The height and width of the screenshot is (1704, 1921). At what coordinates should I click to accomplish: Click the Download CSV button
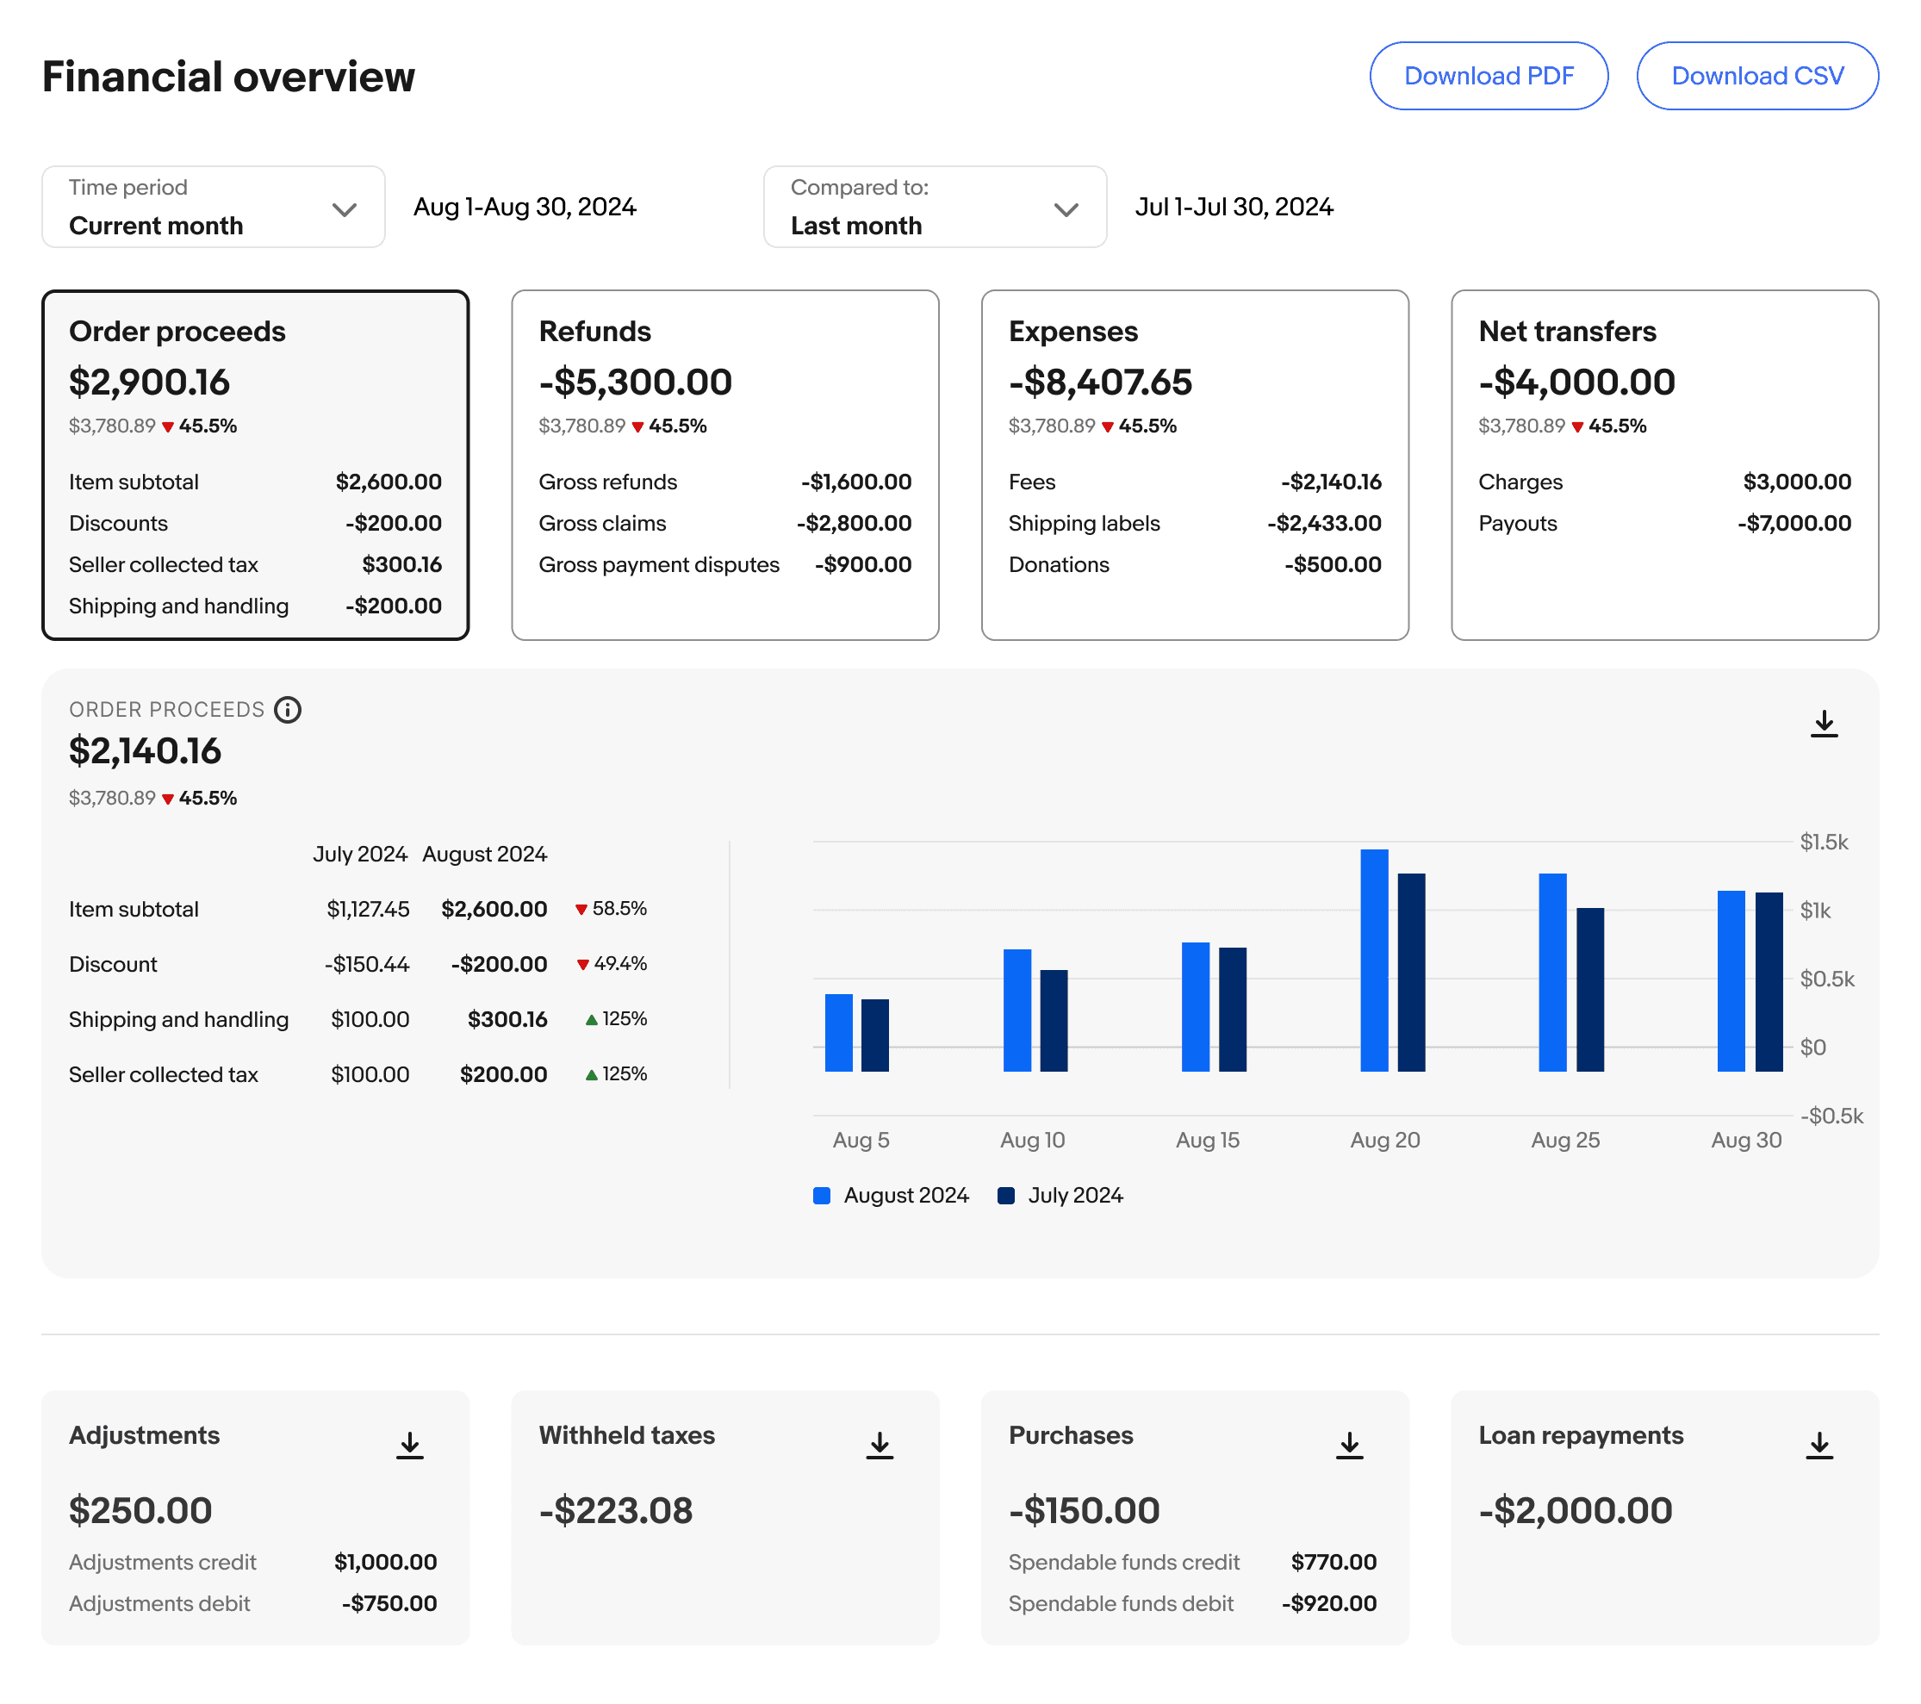1757,76
